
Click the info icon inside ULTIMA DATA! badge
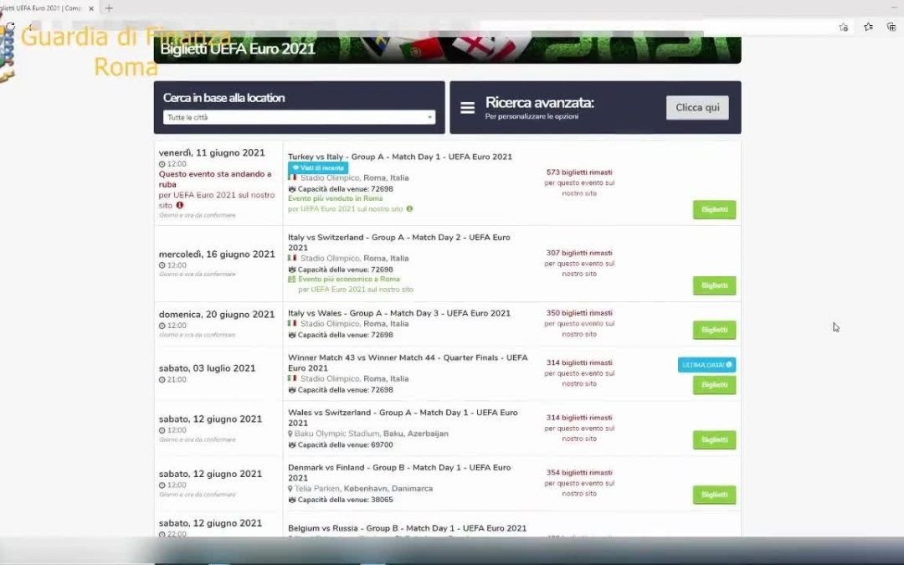point(729,365)
